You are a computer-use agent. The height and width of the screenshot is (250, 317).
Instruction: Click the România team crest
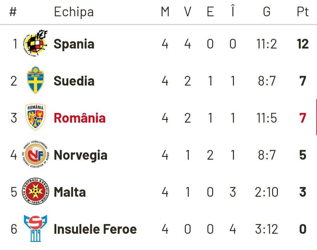(x=36, y=117)
